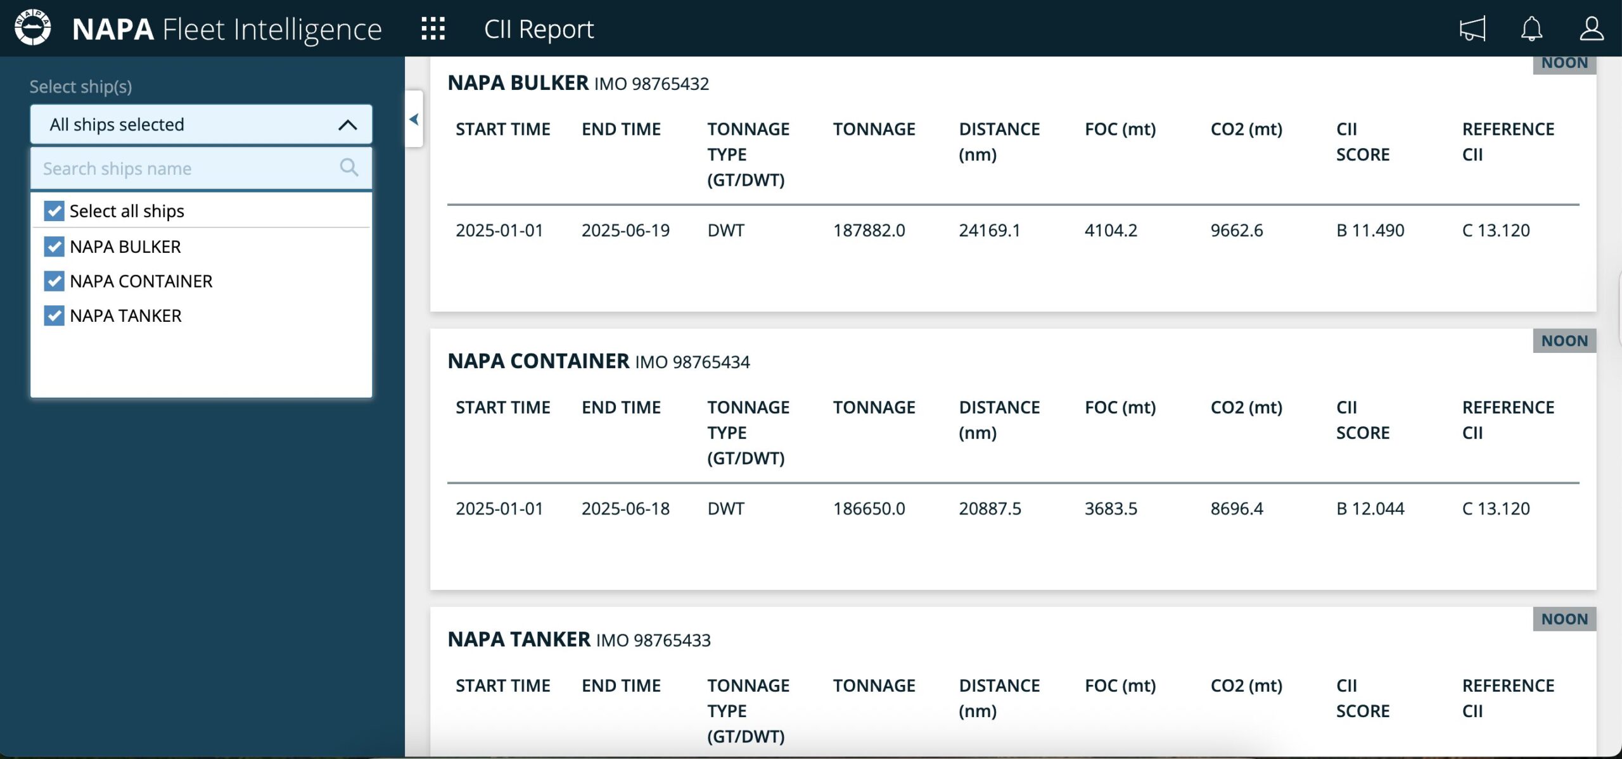This screenshot has width=1622, height=759.
Task: Click tonnage value 187882.0
Action: (x=869, y=230)
